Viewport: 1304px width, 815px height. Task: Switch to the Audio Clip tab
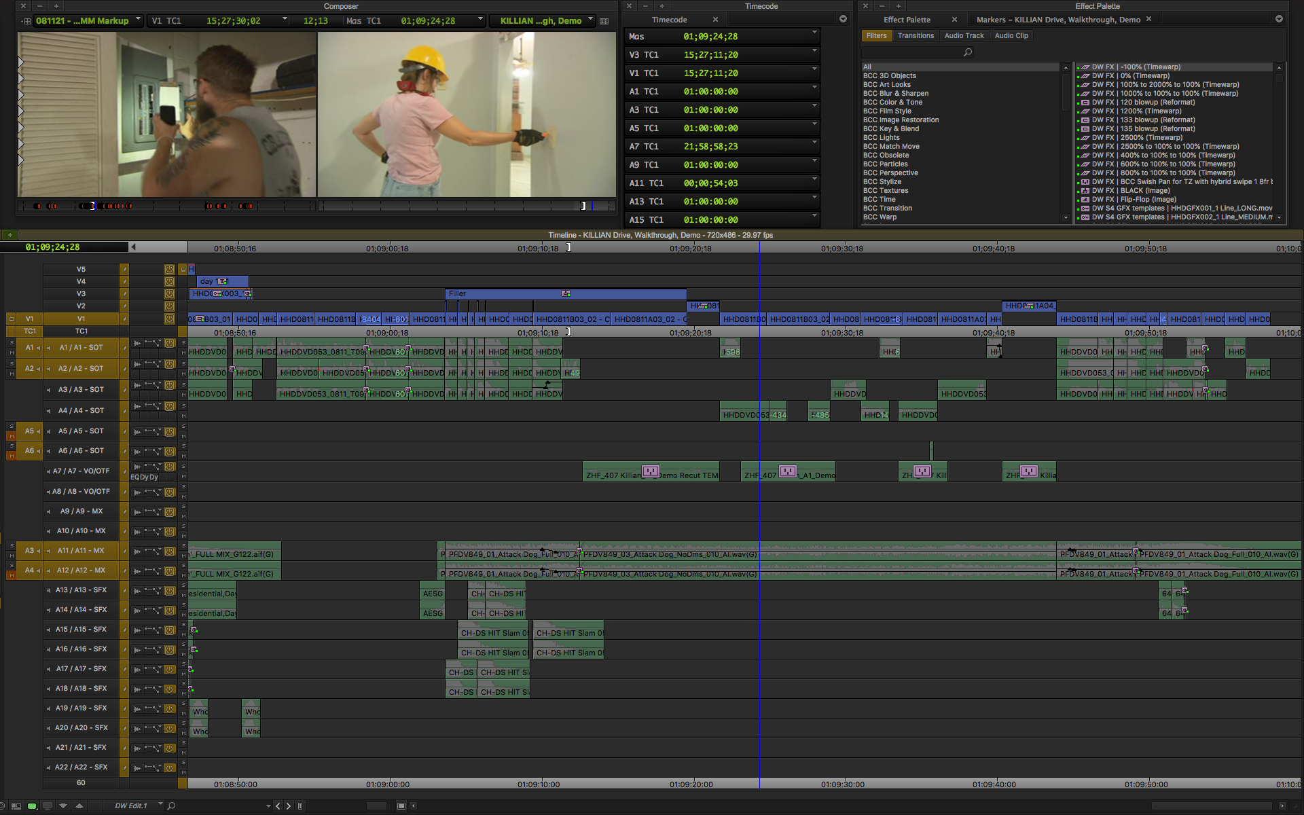pos(1011,35)
